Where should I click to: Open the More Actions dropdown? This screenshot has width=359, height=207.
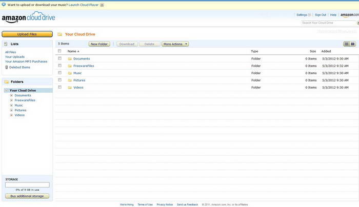click(175, 44)
